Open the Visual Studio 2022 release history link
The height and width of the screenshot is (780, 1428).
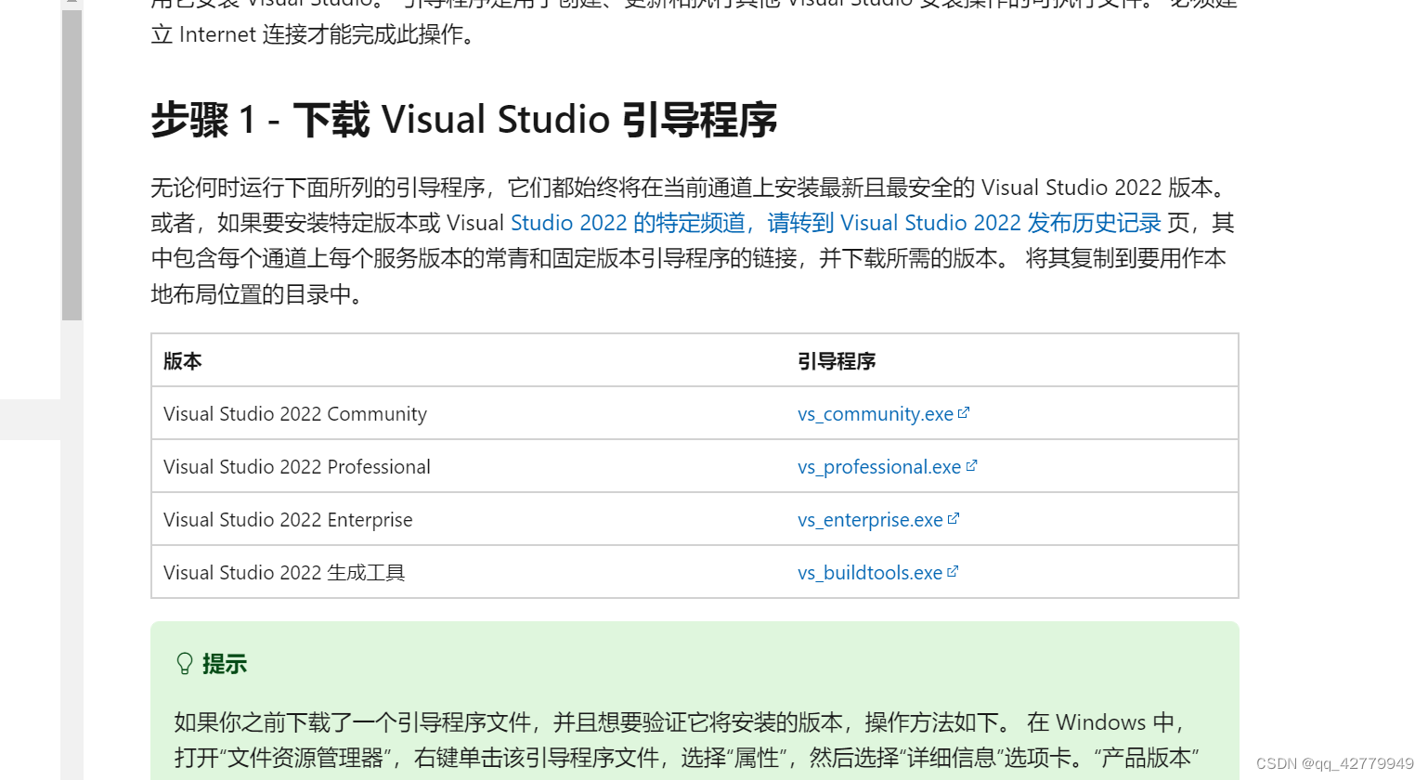[836, 223]
